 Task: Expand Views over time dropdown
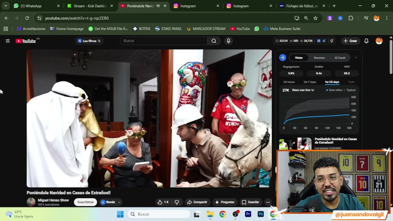pyautogui.click(x=303, y=90)
